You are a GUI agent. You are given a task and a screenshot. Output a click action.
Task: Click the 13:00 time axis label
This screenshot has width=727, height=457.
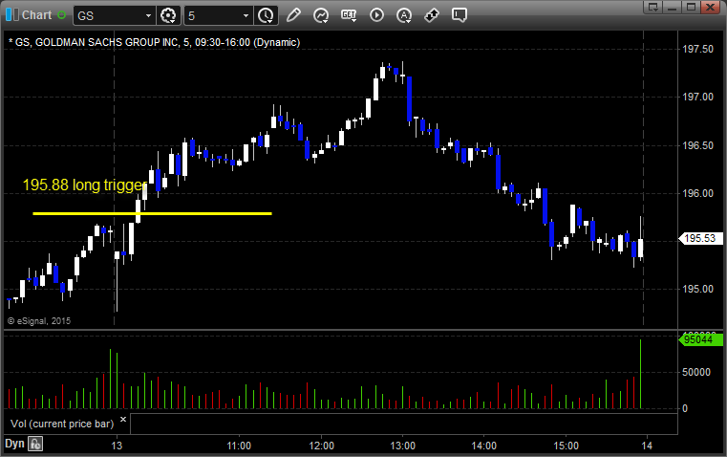pos(402,446)
